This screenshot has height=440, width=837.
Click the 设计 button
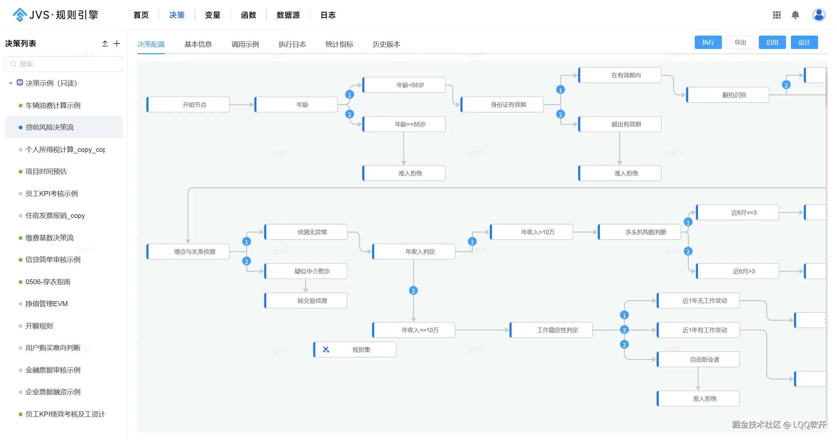pos(804,42)
